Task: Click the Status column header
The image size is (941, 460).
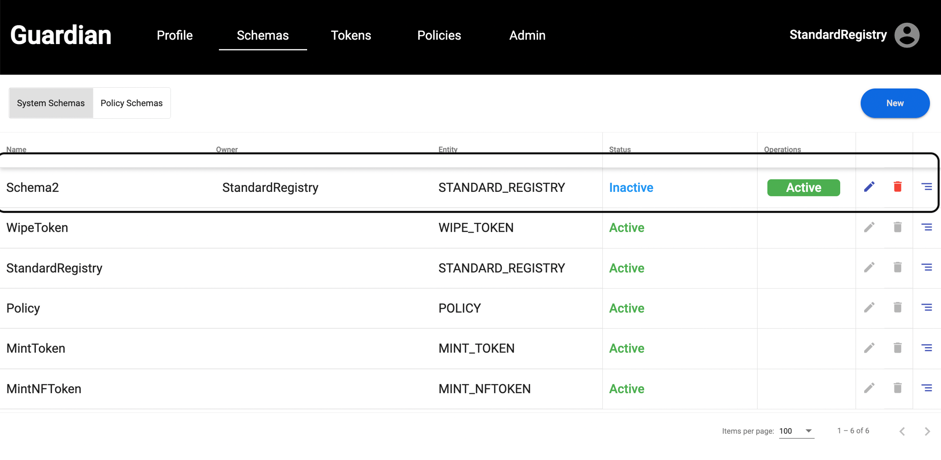Action: pos(620,149)
